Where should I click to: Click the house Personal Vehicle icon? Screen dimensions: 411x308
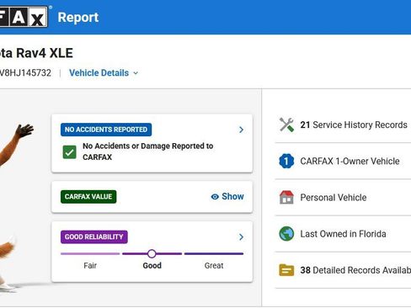286,197
